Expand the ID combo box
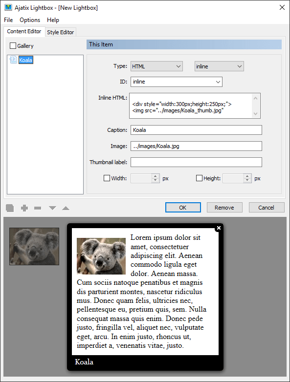290x382 pixels. click(218, 82)
